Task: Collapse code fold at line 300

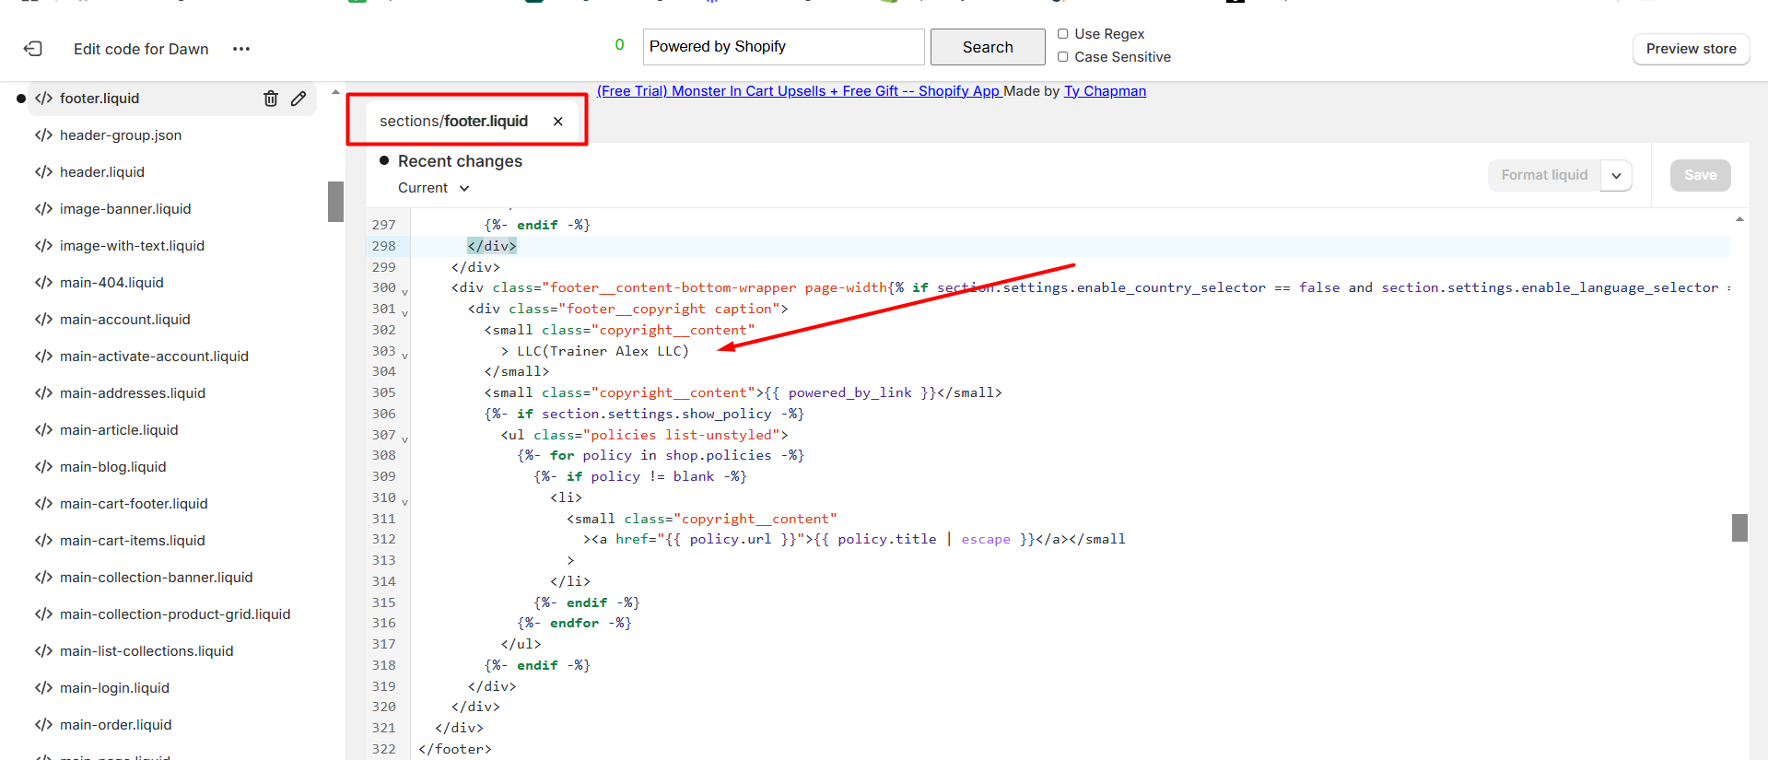Action: (404, 292)
